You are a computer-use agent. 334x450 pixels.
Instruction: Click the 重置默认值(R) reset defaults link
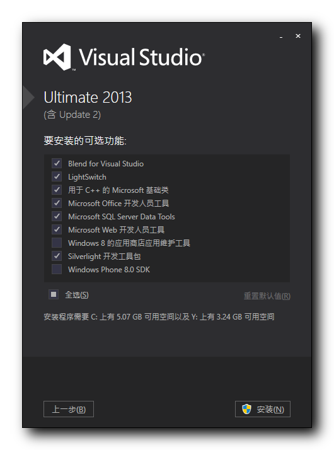point(267,296)
